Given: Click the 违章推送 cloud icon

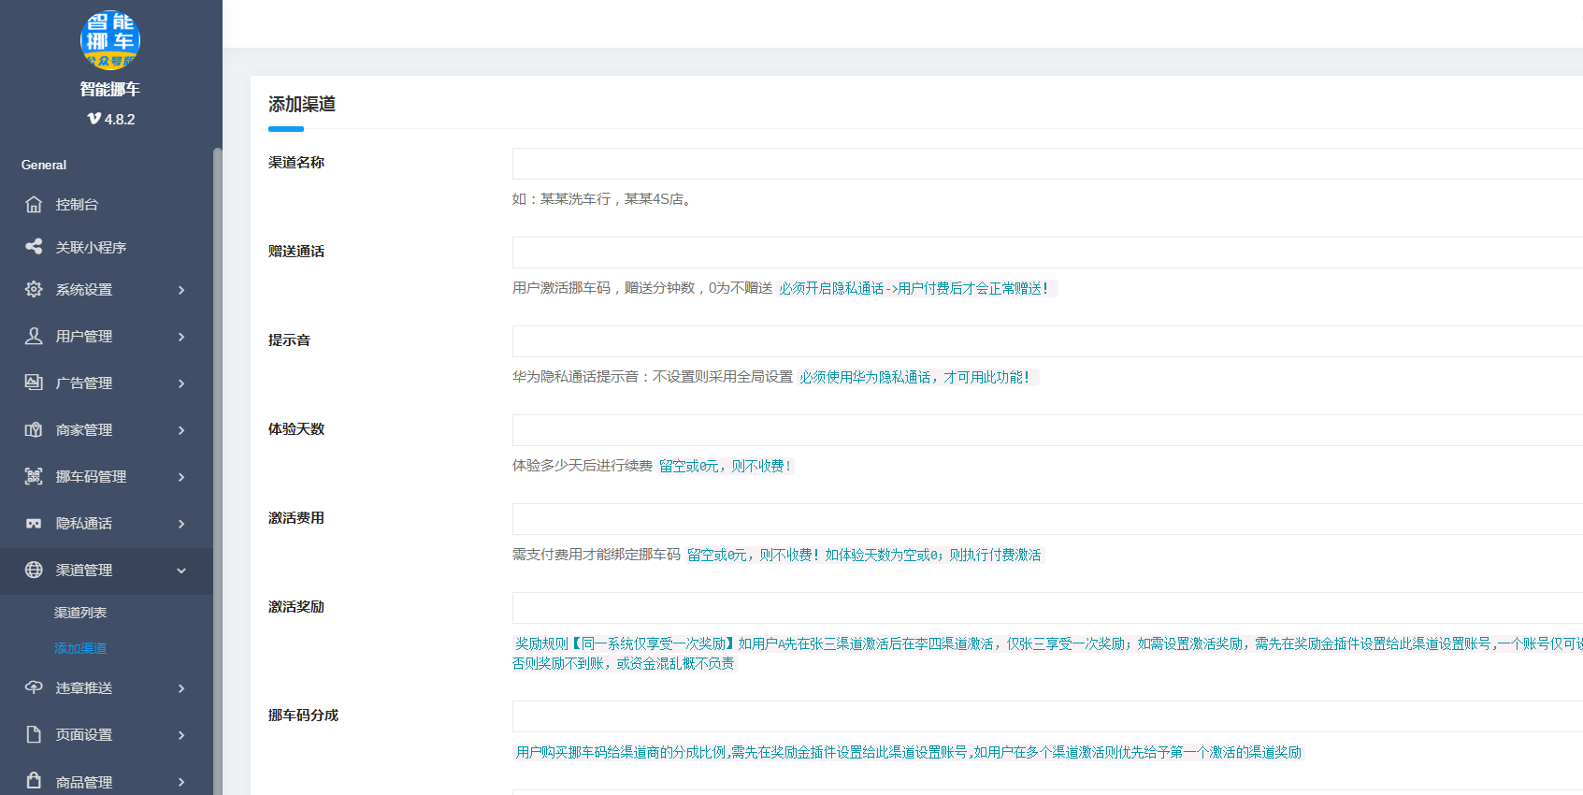Looking at the screenshot, I should pos(34,687).
